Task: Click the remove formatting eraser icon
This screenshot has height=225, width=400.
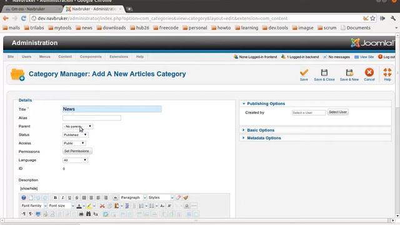Action: 179,197
